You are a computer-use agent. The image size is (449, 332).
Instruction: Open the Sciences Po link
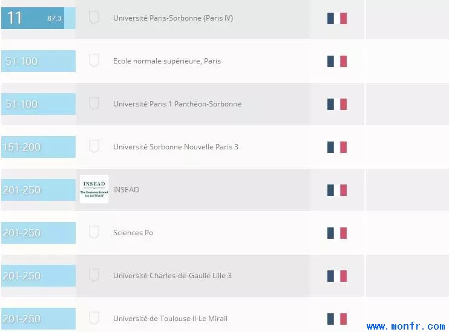coord(133,233)
